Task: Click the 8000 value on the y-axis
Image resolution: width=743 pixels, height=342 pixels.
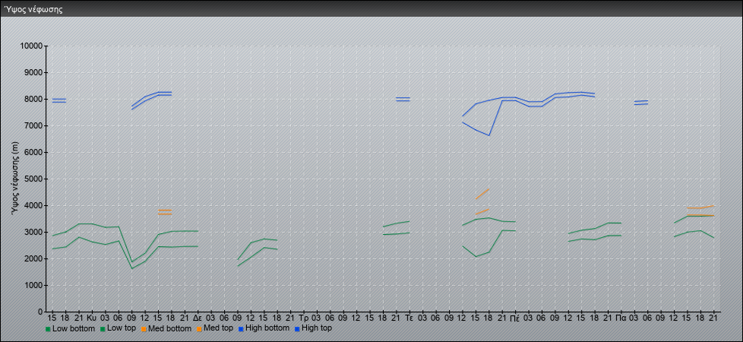Action: coord(33,99)
